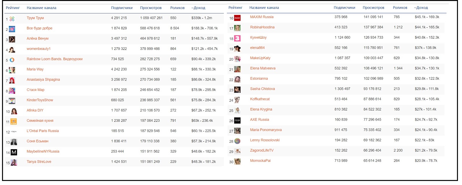
Task: Open the KinderToysShow channel link
Action: coord(40,100)
